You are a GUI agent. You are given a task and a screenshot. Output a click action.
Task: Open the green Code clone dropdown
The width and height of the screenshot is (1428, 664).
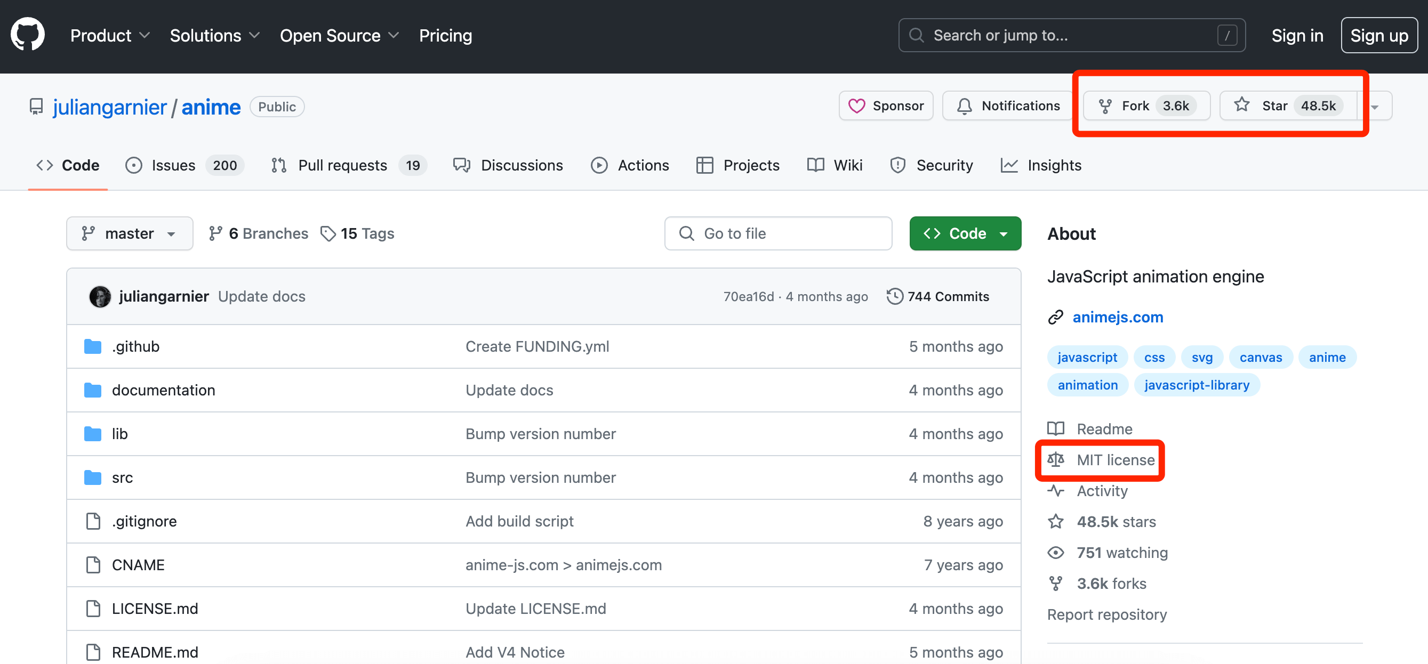click(x=965, y=233)
